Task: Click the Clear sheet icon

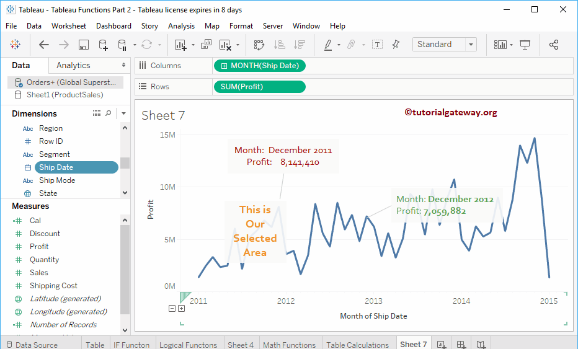Action: pyautogui.click(x=225, y=45)
